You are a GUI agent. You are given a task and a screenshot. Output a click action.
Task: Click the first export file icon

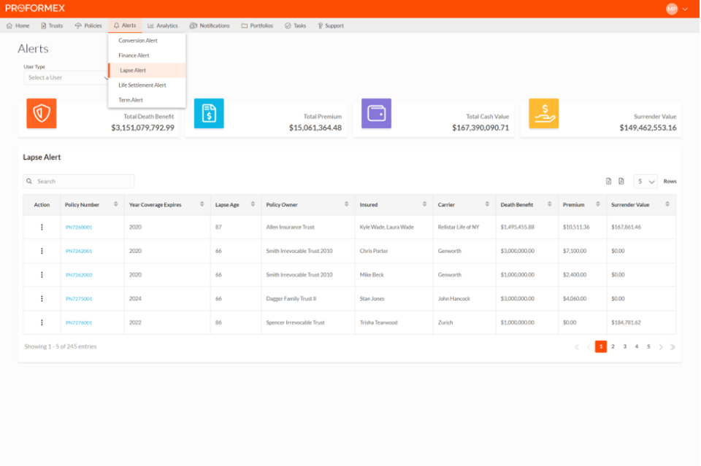tap(608, 181)
